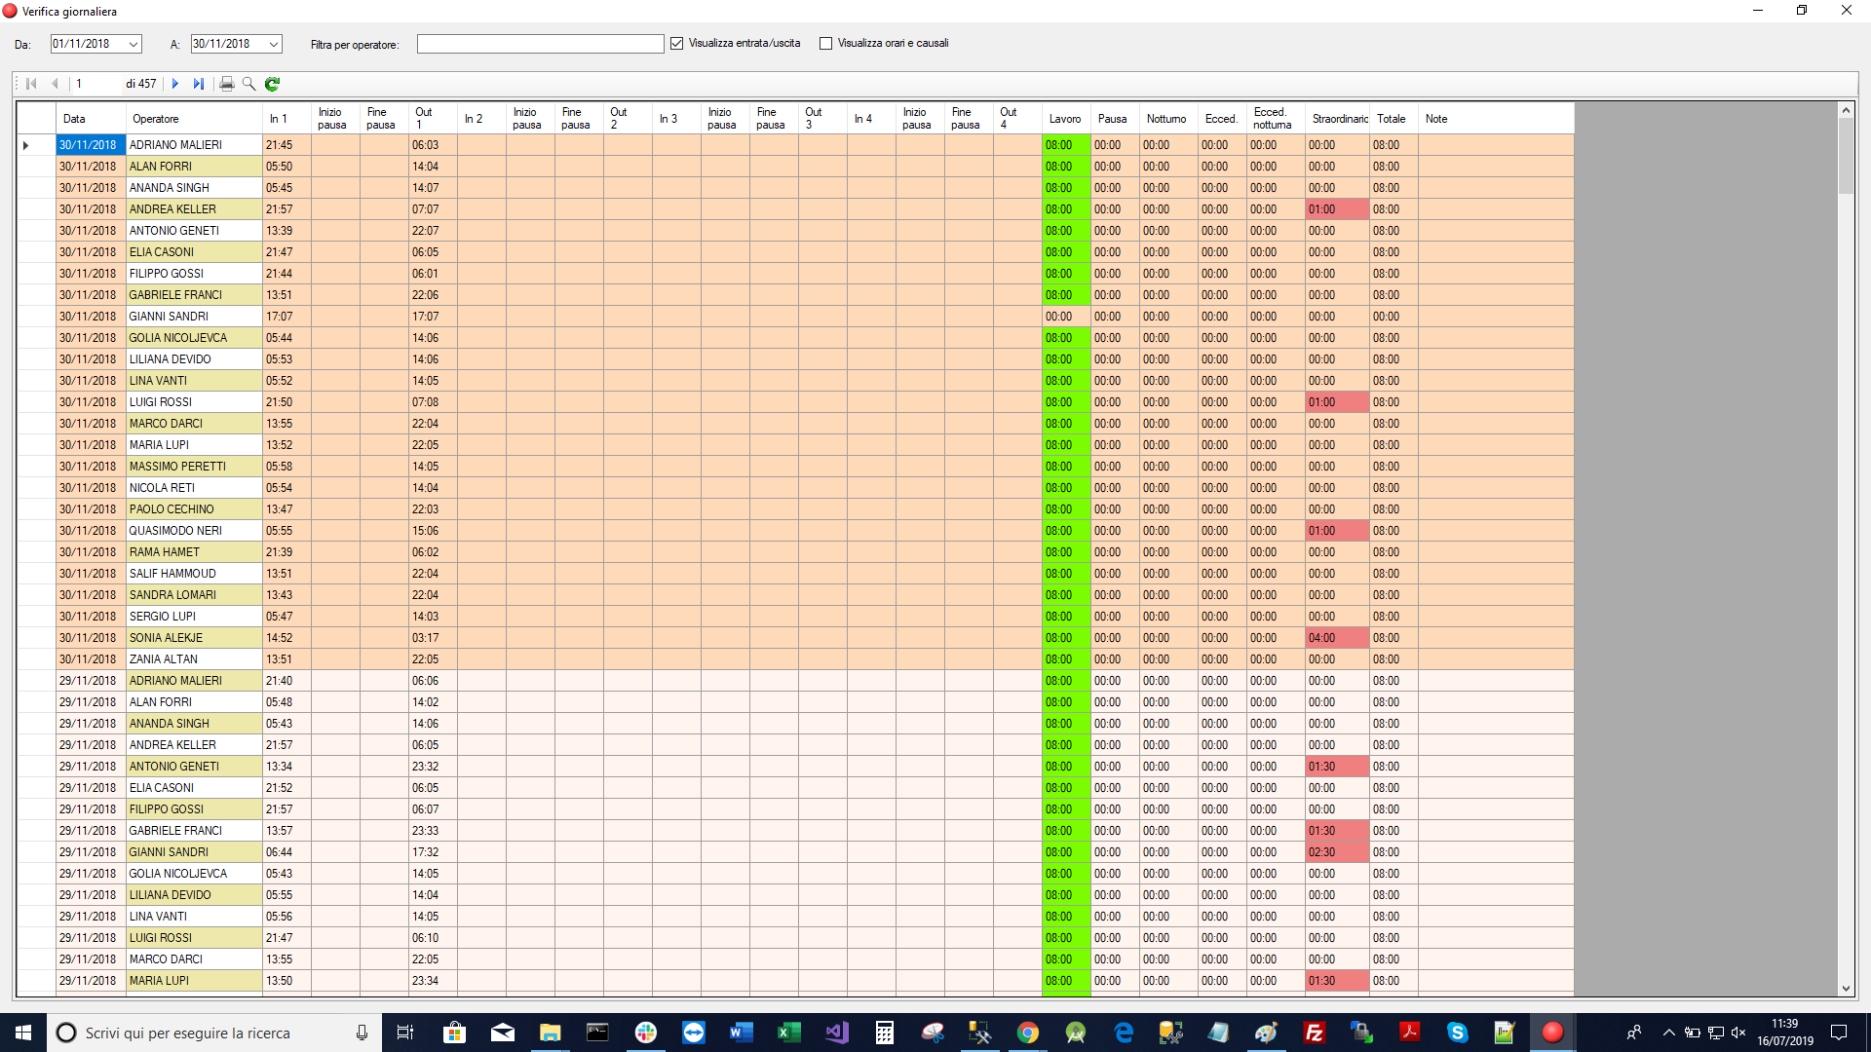Open Adobe Acrobat from taskbar

1410,1033
